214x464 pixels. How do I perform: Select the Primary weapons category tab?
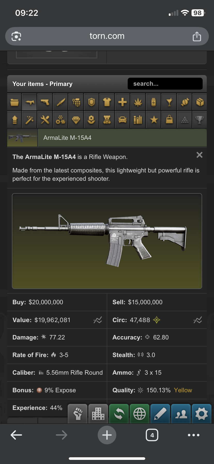29,102
